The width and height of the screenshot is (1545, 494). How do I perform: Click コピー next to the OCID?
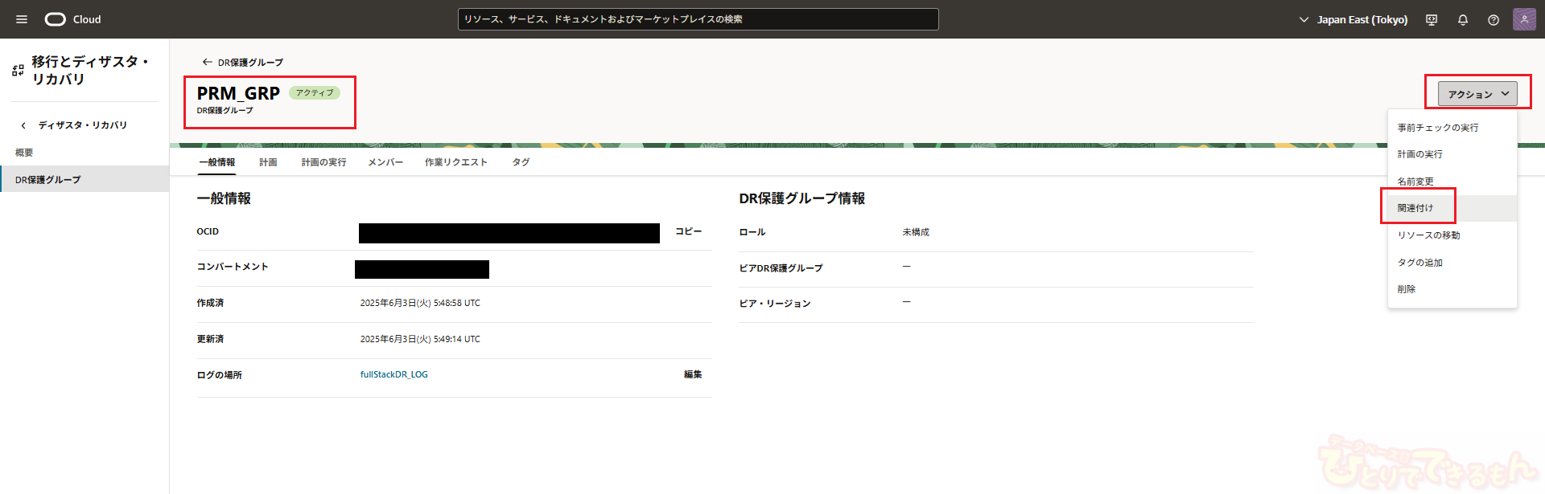tap(688, 231)
